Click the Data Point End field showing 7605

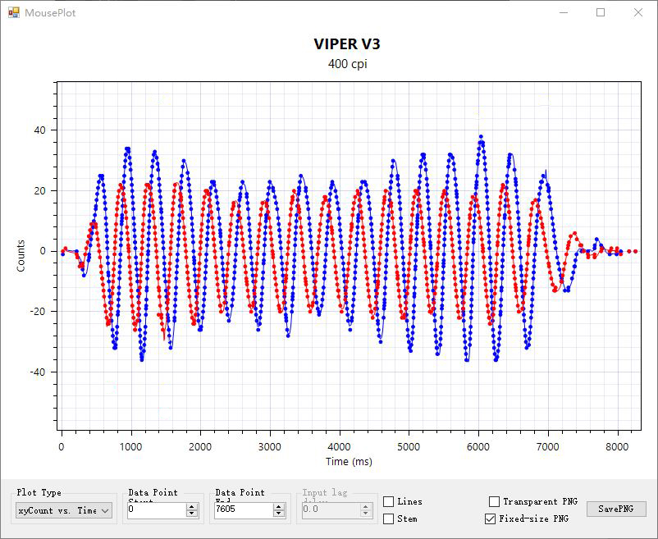tap(243, 510)
